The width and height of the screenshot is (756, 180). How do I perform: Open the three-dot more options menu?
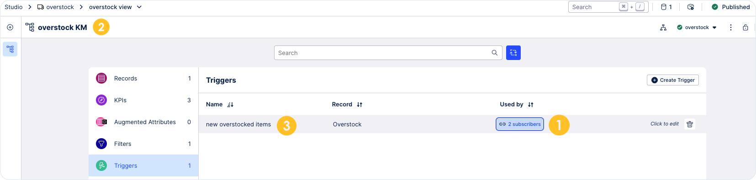click(731, 28)
